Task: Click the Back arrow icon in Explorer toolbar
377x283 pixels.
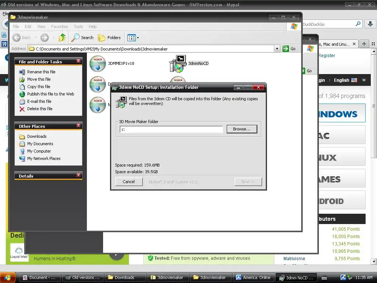Action: point(17,38)
